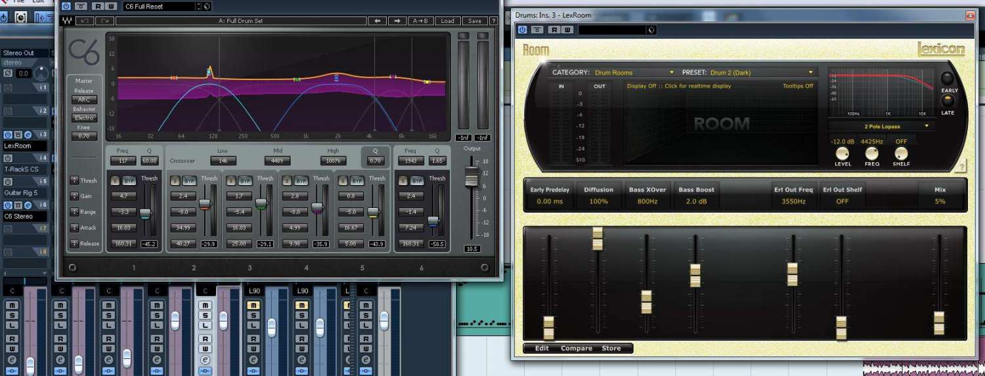Toggle the LATE reverb filter button

[948, 101]
